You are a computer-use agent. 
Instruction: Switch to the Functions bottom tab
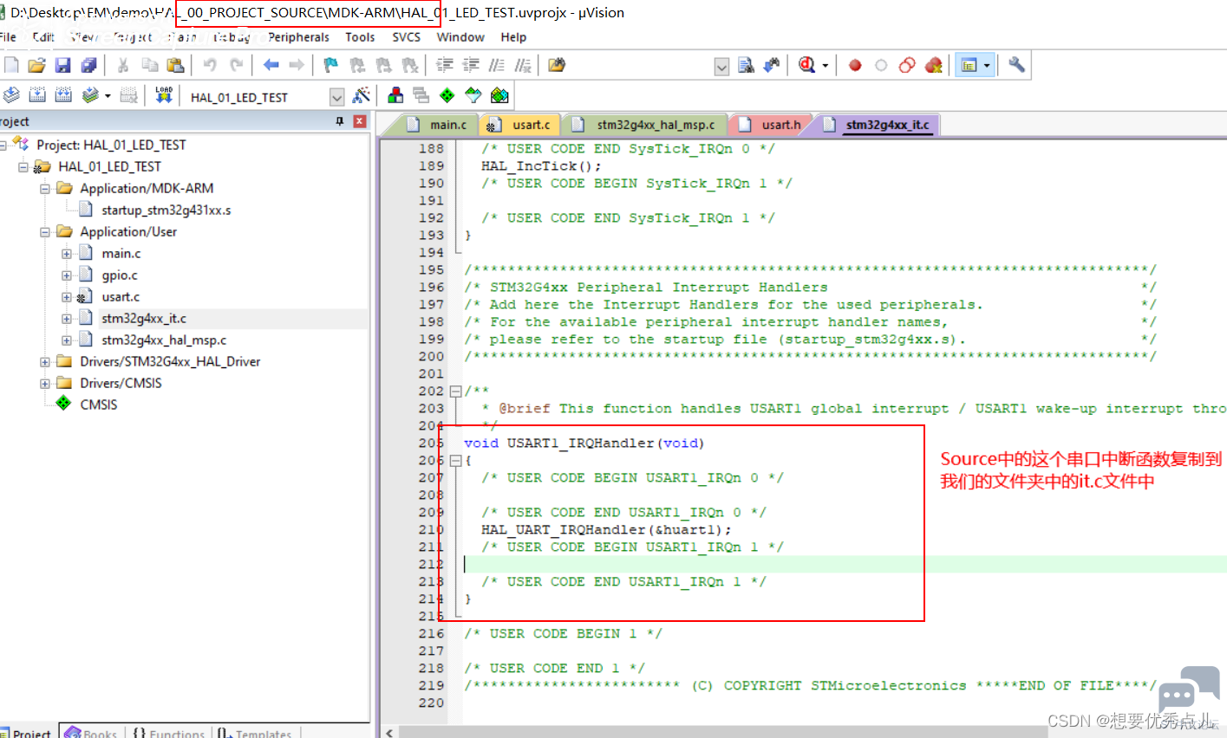tap(169, 732)
